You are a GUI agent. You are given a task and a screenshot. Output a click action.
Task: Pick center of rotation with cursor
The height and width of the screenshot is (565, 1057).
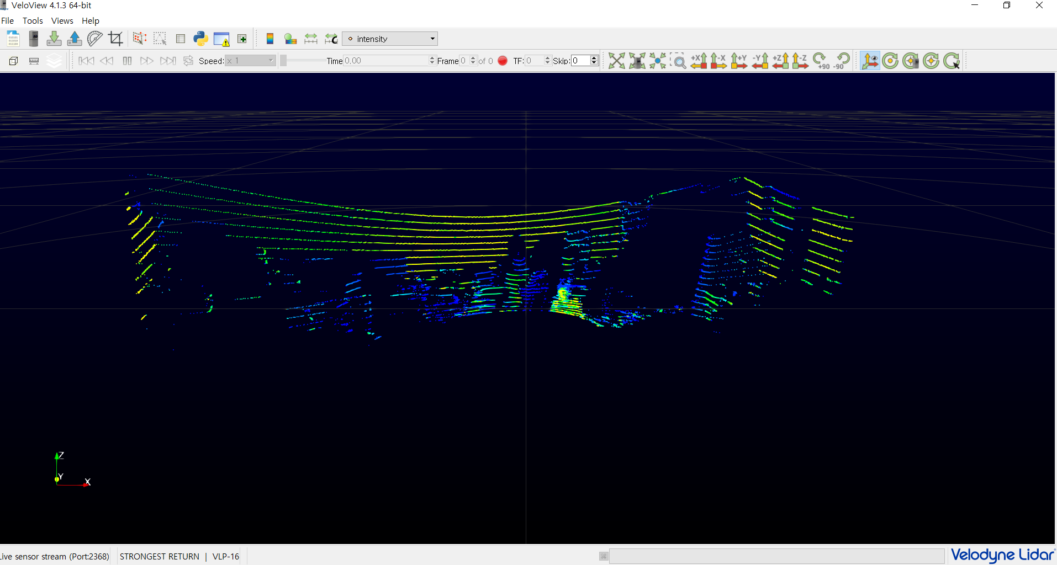pyautogui.click(x=952, y=61)
